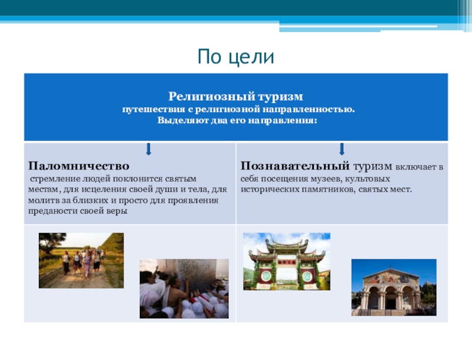This screenshot has height=354, width=472.
Task: Select the photo of pilgrims walking on road
Action: click(x=81, y=260)
